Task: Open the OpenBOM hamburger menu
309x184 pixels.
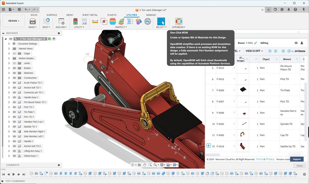Action: pos(296,43)
